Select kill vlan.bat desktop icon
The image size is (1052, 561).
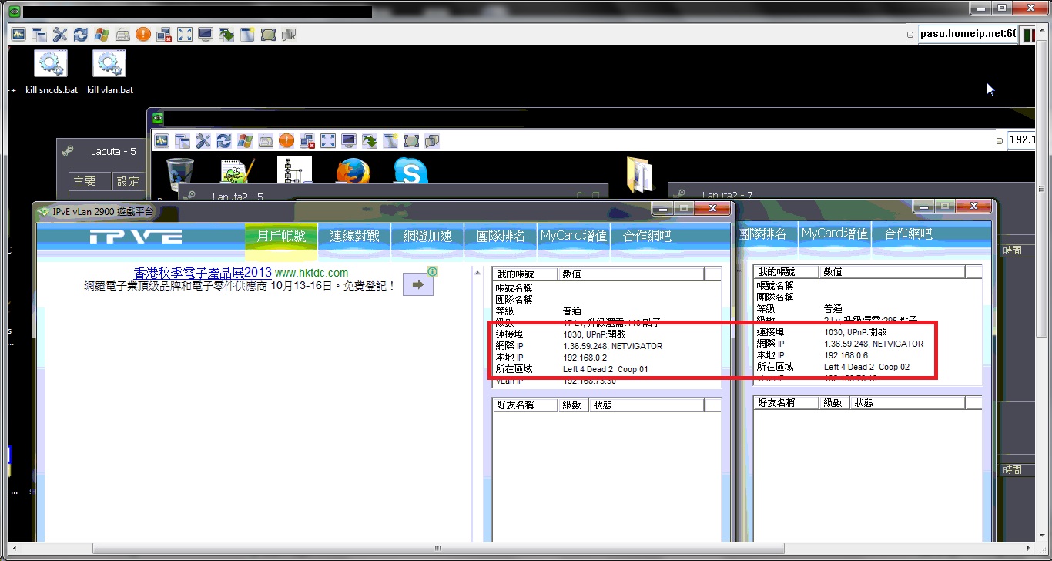click(x=110, y=72)
